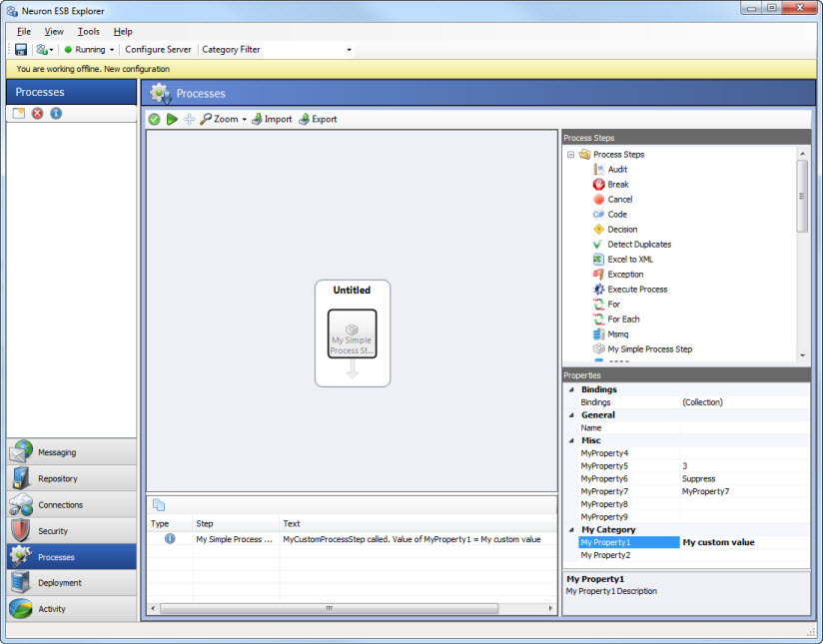Click the Export button
823x644 pixels.
coord(318,119)
